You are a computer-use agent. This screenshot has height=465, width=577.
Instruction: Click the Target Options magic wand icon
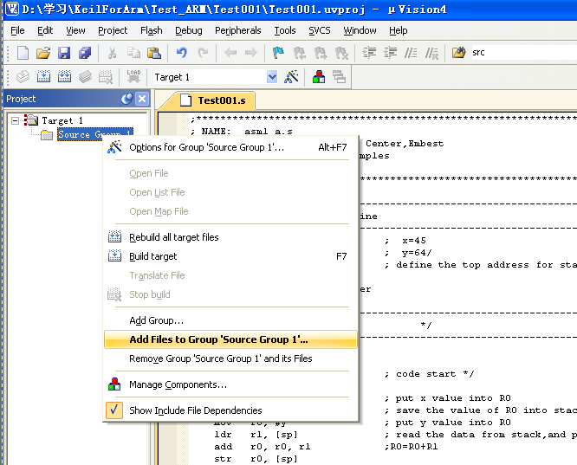[x=292, y=77]
